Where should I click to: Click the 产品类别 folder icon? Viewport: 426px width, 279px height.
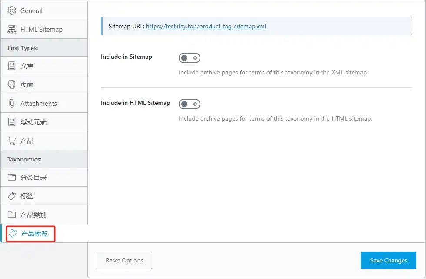coord(12,215)
